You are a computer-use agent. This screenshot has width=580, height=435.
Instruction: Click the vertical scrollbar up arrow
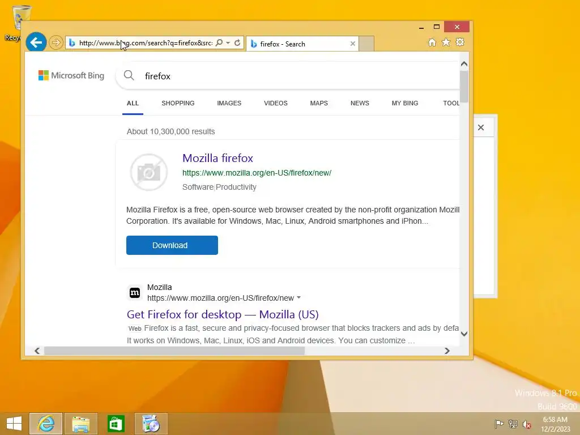[464, 64]
